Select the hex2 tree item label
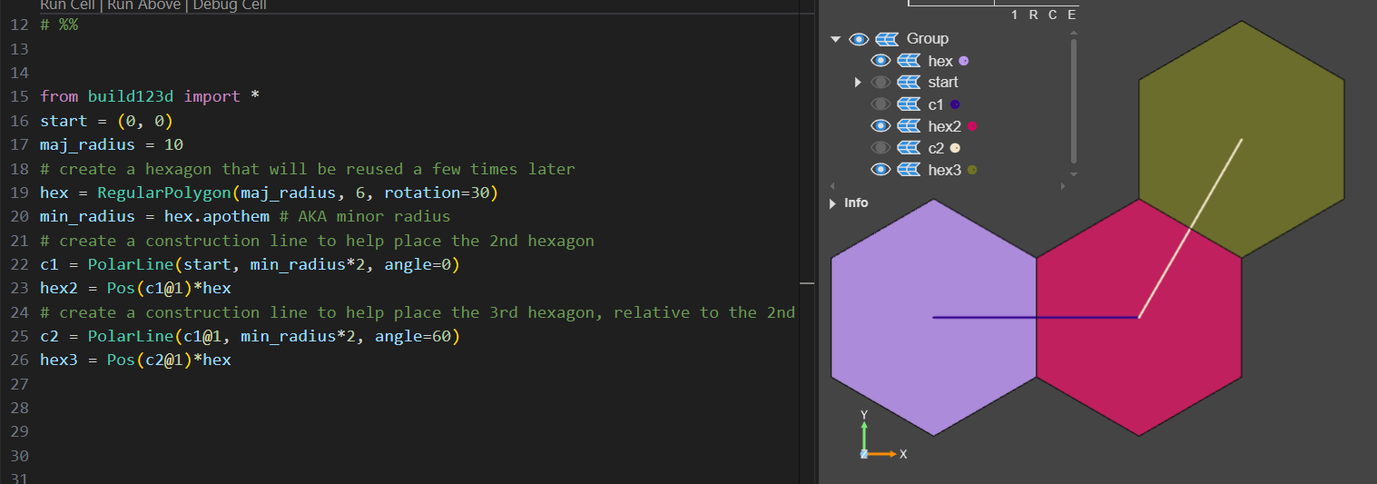Viewport: 1377px width, 484px height. [944, 126]
